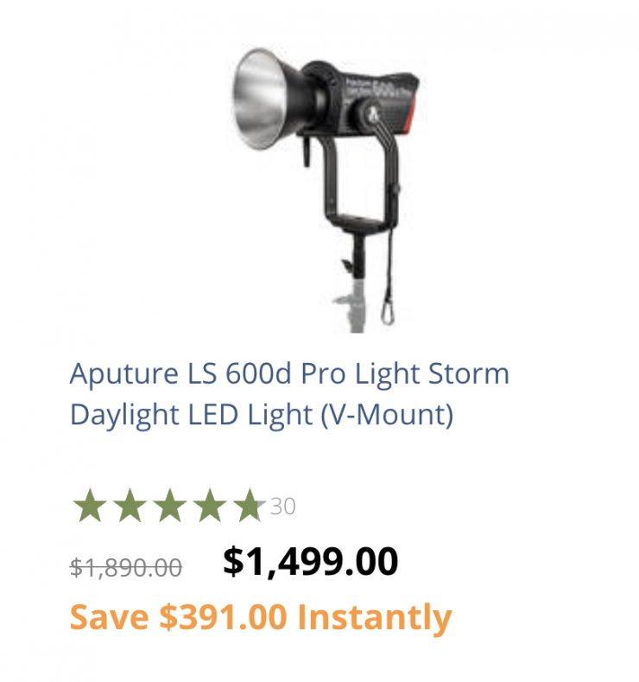Viewport: 639px width, 682px height.
Task: Click the "Daylight LED Light (V-Mount)" title line
Action: 262,415
